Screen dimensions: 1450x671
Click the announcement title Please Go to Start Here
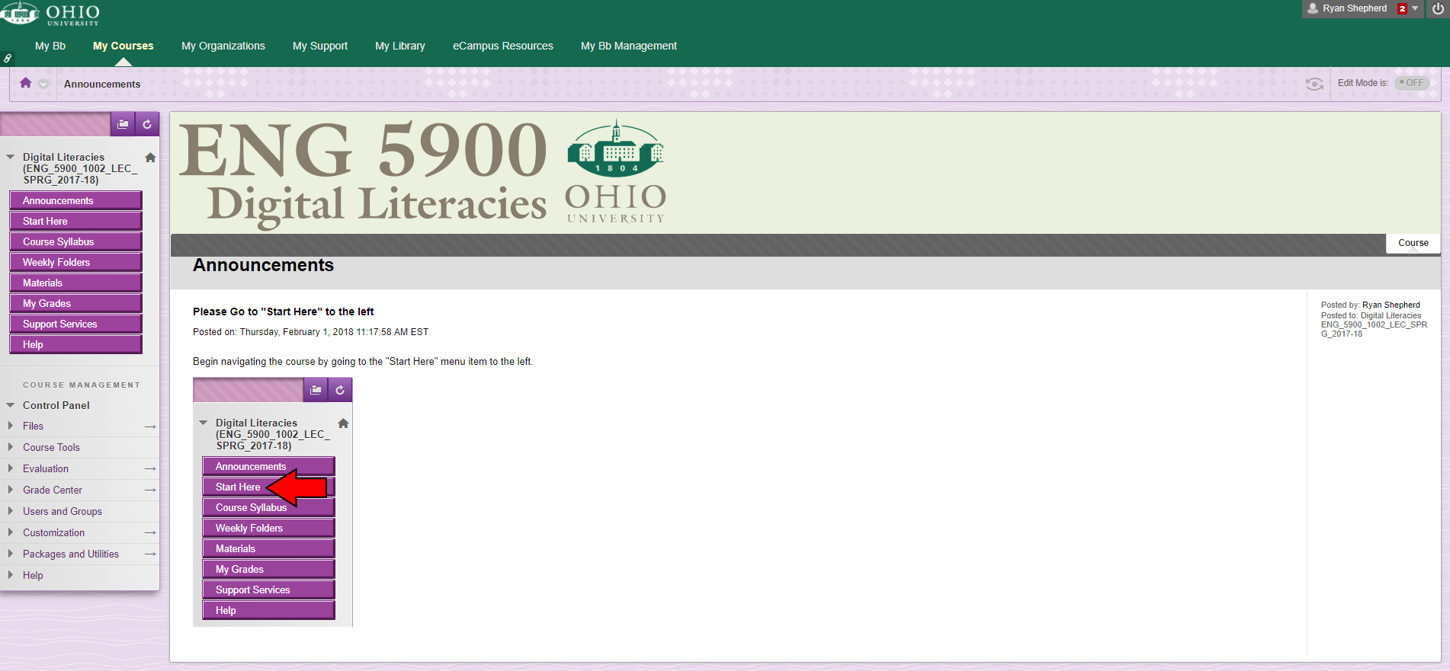click(x=284, y=312)
